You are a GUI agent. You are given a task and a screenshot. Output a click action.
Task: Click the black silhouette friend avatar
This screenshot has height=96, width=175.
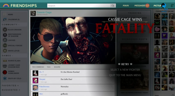(x=157, y=42)
